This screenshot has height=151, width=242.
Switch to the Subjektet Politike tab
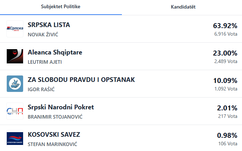click(60, 7)
